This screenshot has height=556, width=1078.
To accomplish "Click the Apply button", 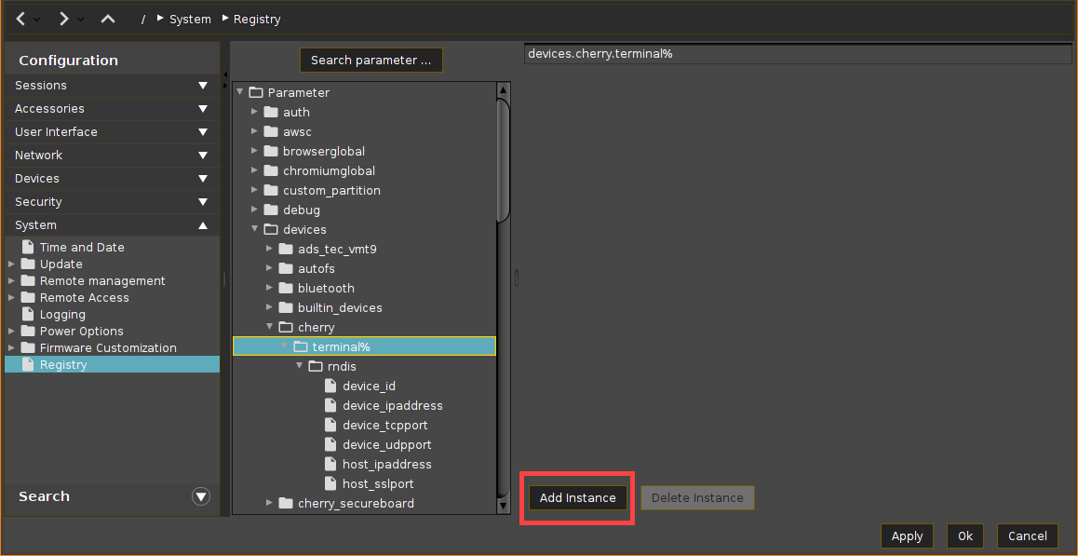I will point(907,536).
